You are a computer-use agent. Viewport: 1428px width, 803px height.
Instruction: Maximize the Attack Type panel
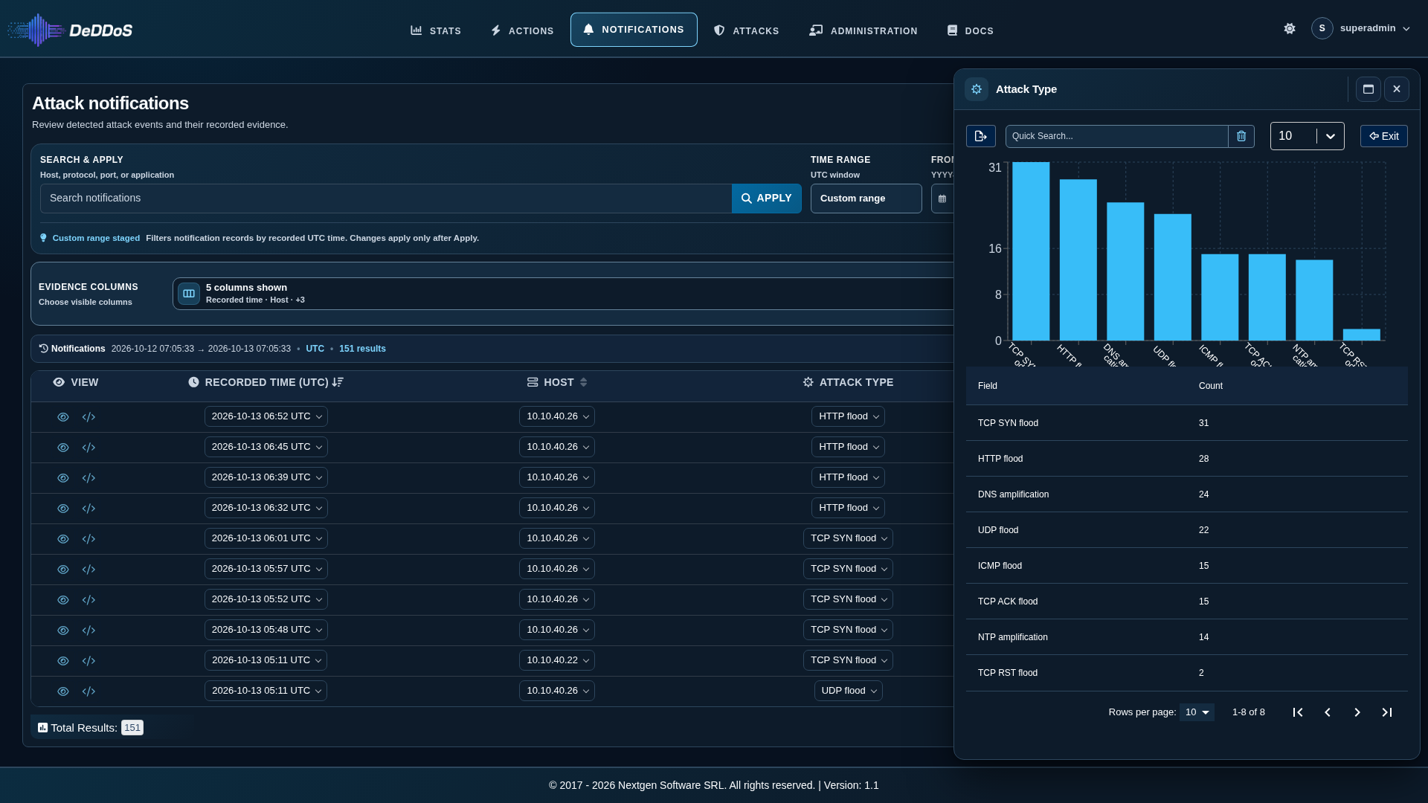point(1368,89)
